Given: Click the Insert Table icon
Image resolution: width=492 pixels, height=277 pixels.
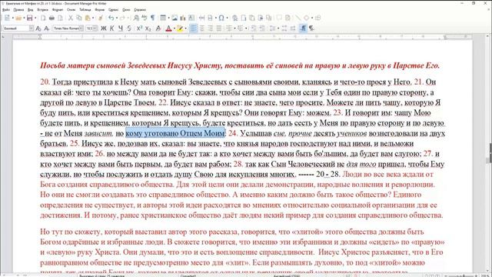Looking at the screenshot, I should (x=163, y=18).
